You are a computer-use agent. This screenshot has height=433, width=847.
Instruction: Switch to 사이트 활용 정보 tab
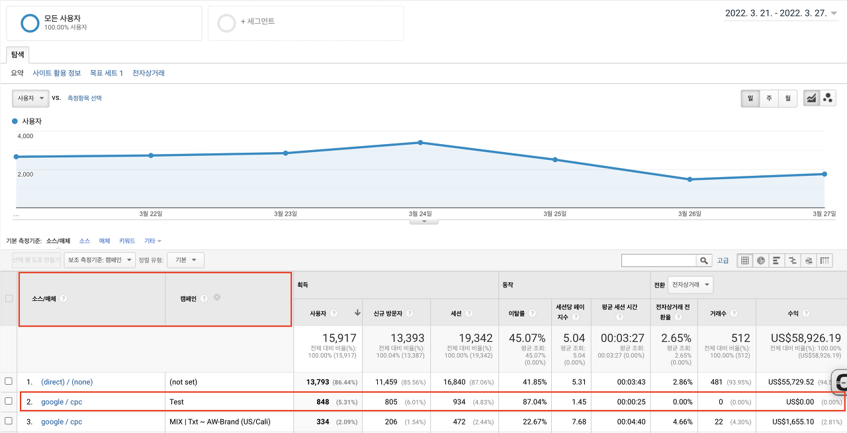[57, 73]
